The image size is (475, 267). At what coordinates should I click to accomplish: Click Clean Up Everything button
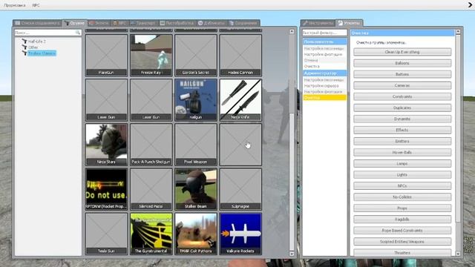(x=402, y=52)
